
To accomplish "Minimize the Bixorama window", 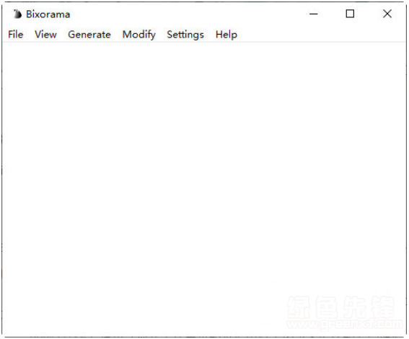I will [314, 14].
